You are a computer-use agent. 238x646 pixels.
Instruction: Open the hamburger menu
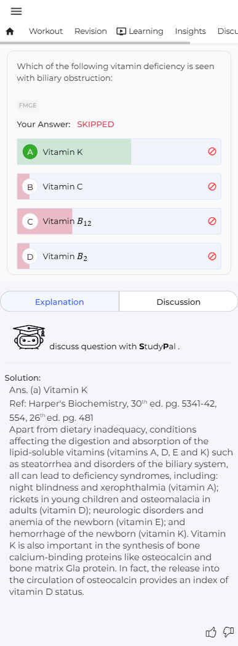(x=16, y=12)
